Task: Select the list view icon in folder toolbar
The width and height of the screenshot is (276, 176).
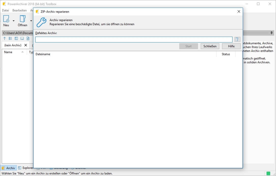Action: pos(10,38)
